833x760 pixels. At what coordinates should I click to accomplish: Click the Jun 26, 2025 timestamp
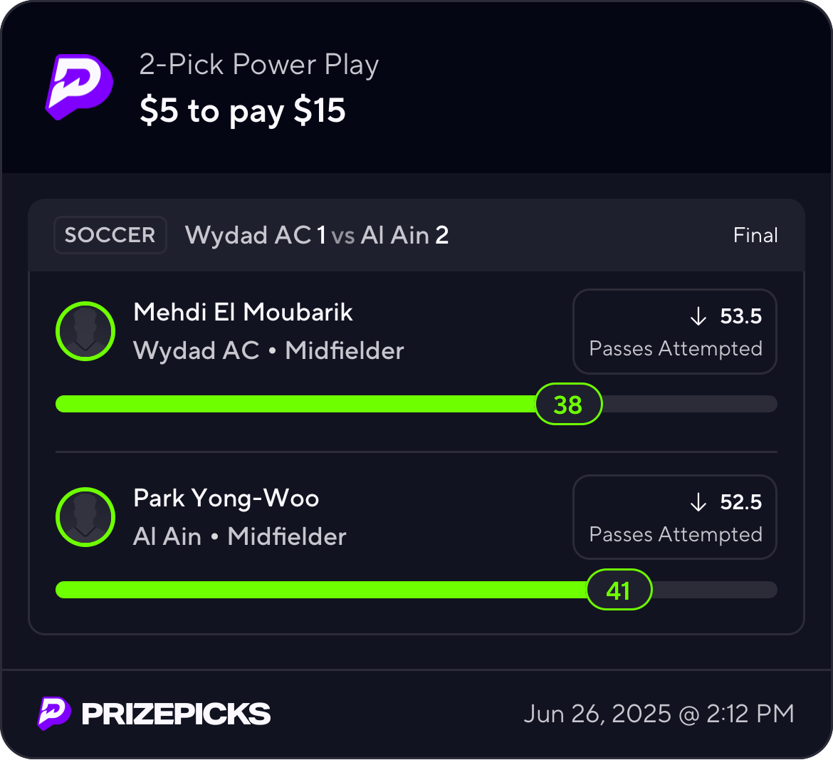(659, 714)
